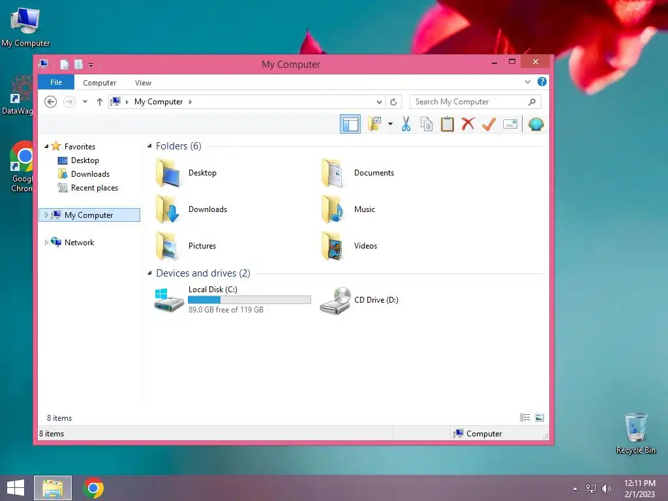Click the Rename toolbar icon
The image size is (668, 501).
[x=510, y=125]
